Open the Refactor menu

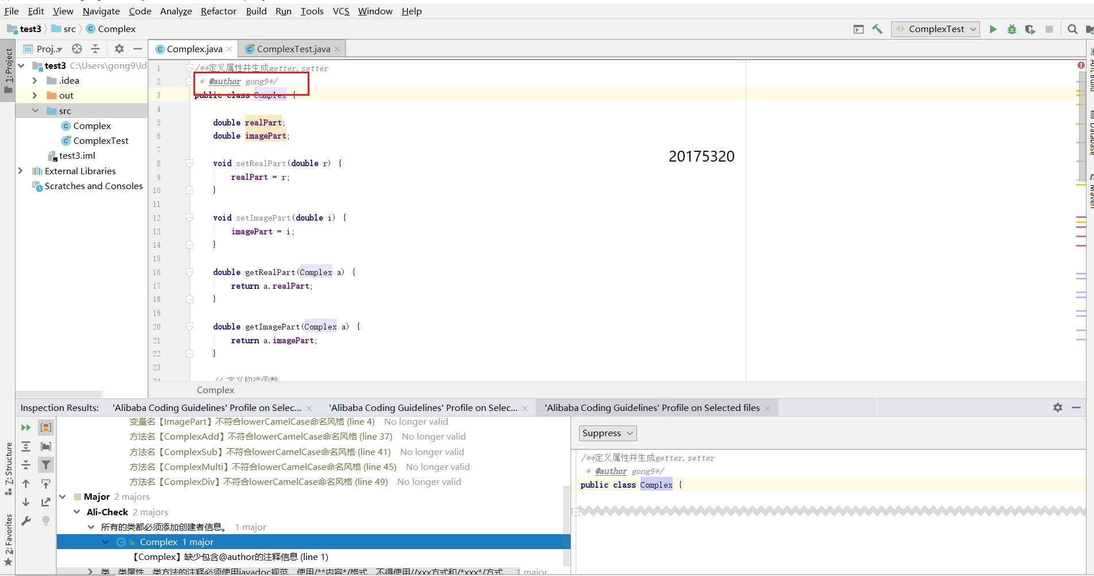tap(218, 11)
